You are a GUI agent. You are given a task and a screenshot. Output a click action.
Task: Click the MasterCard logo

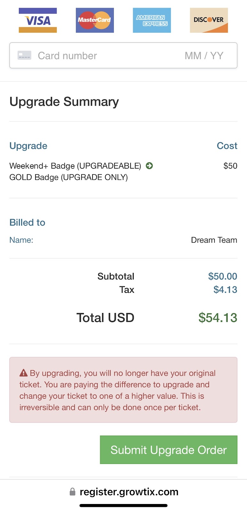click(95, 20)
